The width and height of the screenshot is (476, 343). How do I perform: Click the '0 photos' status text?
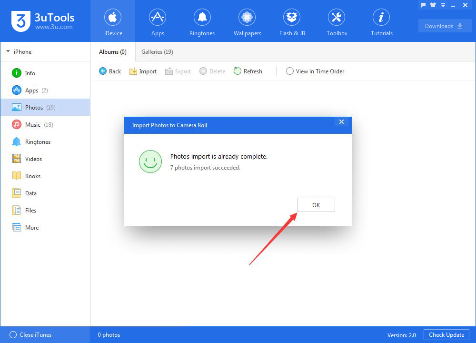(109, 335)
